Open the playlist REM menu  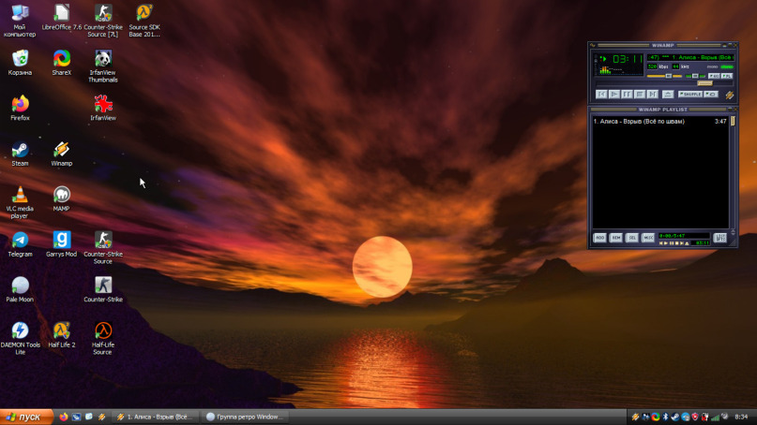click(616, 238)
